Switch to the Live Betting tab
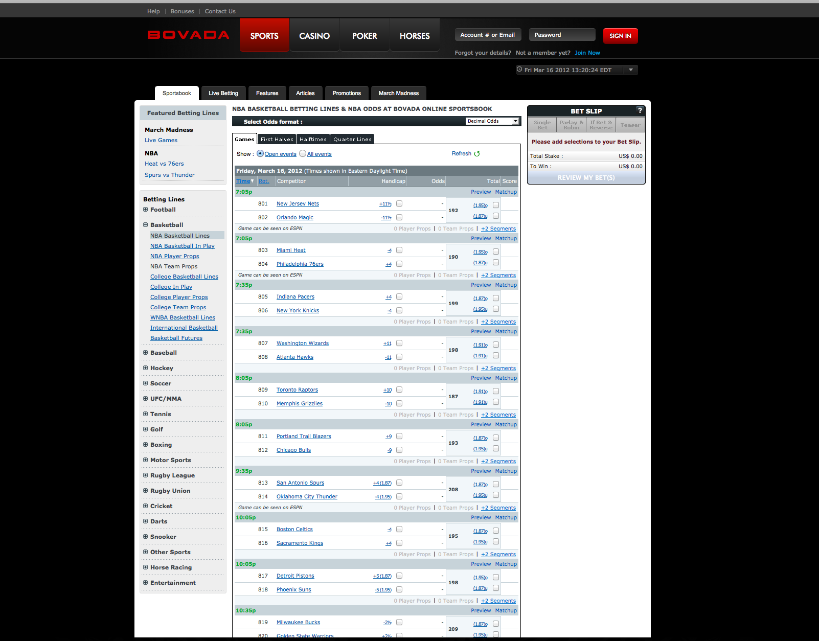 click(223, 93)
